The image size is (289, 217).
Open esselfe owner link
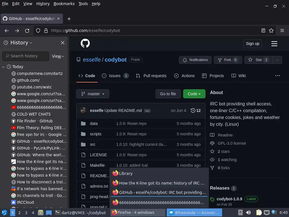click(92, 60)
